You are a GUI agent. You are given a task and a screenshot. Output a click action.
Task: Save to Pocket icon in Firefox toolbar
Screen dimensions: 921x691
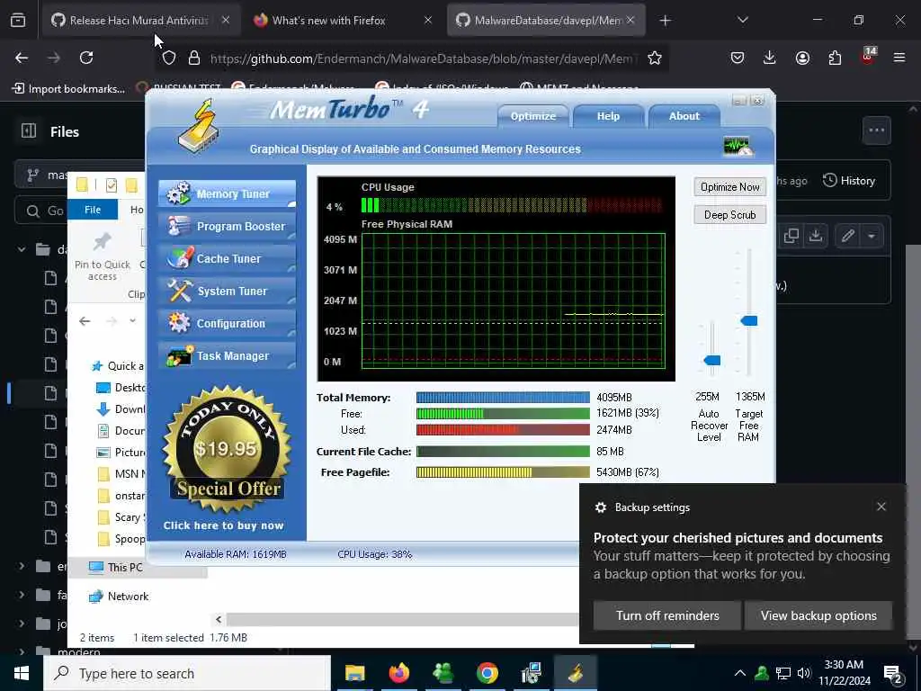tap(738, 58)
